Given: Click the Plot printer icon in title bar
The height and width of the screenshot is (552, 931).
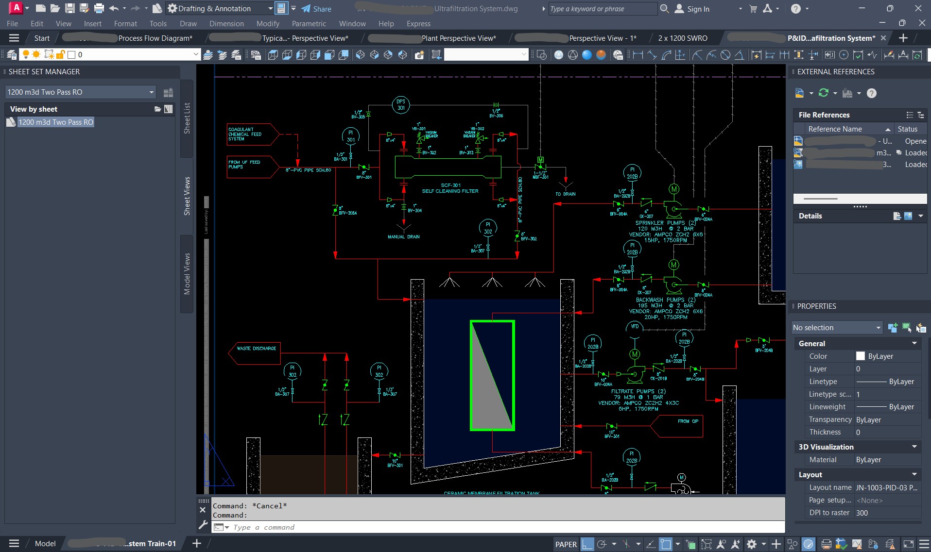Looking at the screenshot, I should click(99, 8).
